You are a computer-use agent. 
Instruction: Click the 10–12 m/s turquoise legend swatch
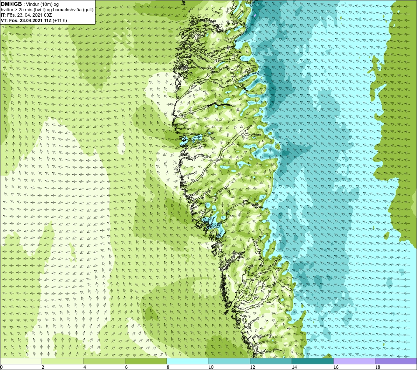pos(229,361)
